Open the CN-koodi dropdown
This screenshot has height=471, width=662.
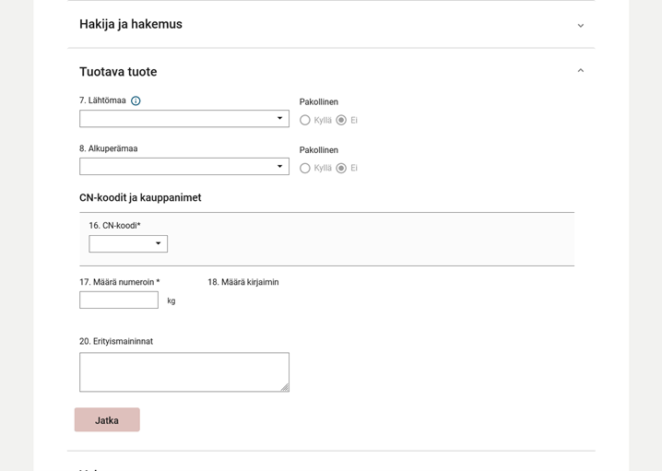(x=128, y=244)
